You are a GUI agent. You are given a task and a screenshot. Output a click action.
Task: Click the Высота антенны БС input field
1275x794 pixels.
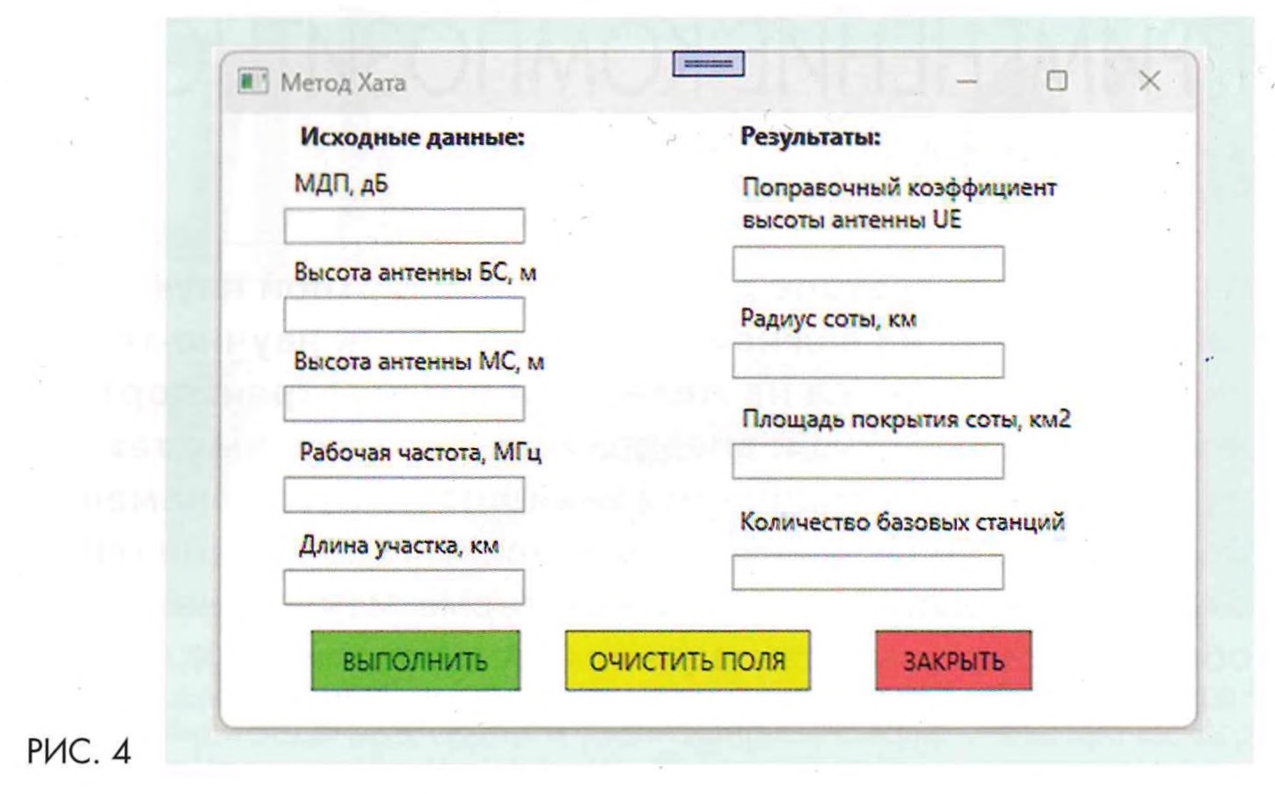[404, 314]
